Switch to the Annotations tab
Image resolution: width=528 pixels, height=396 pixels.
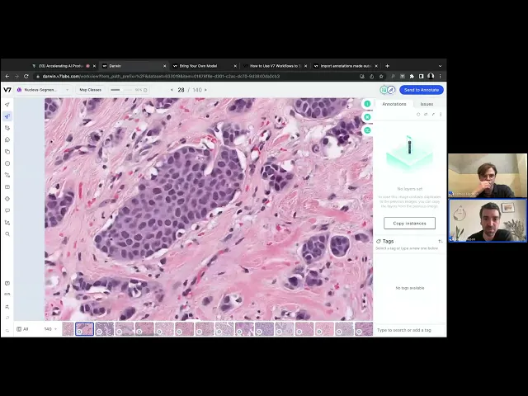click(394, 104)
